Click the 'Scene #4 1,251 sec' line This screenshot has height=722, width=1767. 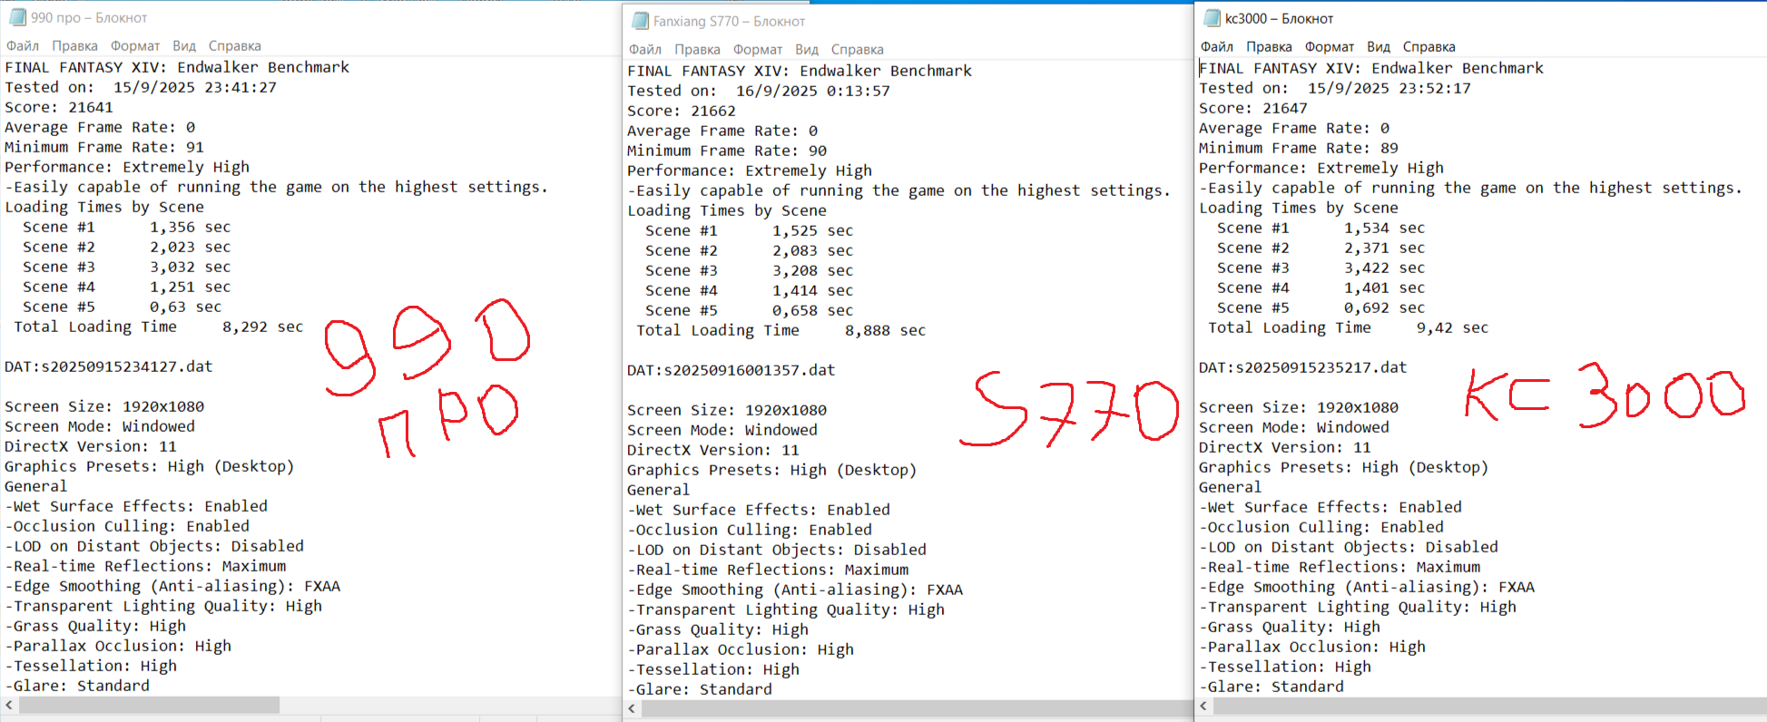[x=127, y=287]
